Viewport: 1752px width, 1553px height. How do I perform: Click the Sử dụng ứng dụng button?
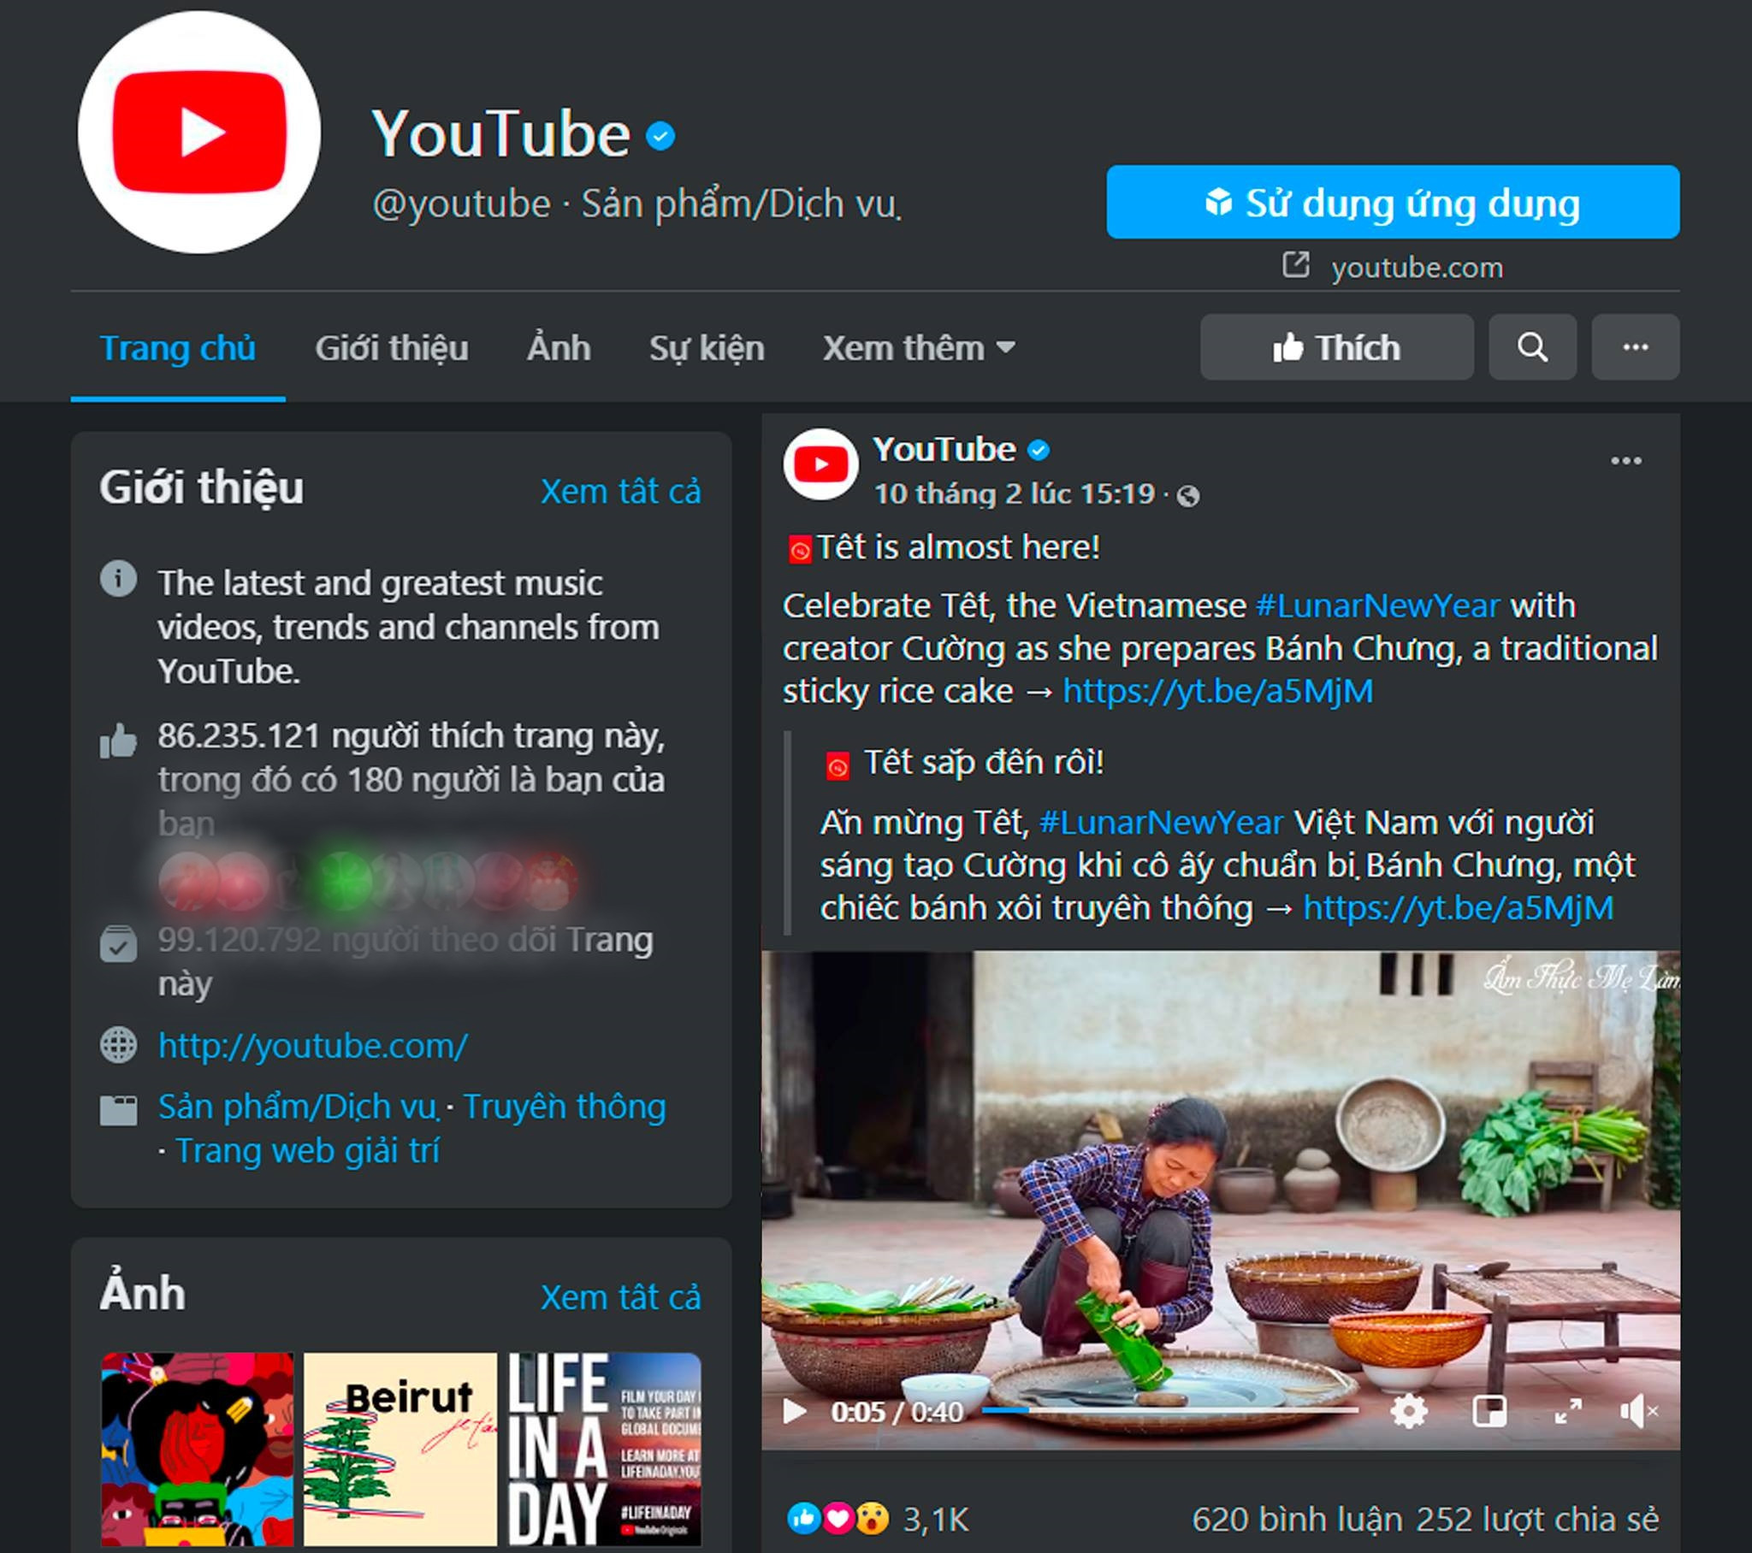1392,203
